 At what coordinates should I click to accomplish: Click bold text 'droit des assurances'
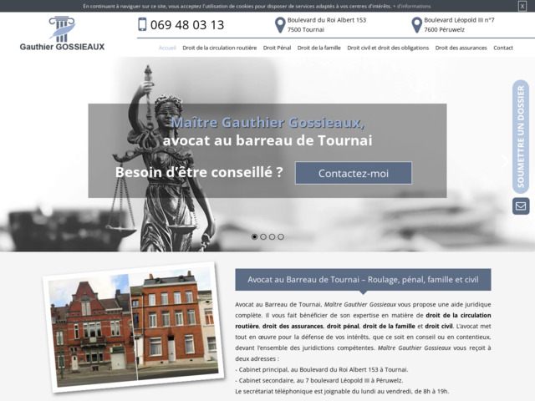[293, 327]
